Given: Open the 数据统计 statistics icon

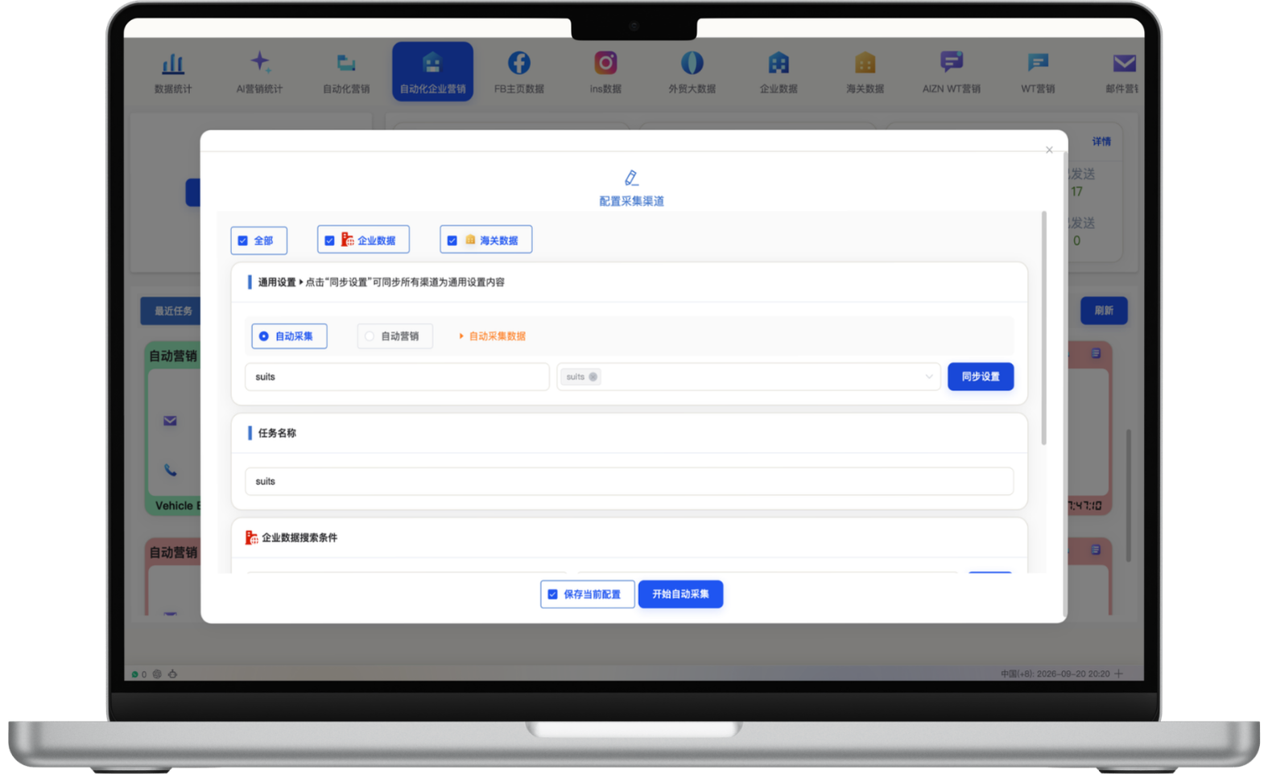Looking at the screenshot, I should pyautogui.click(x=172, y=64).
